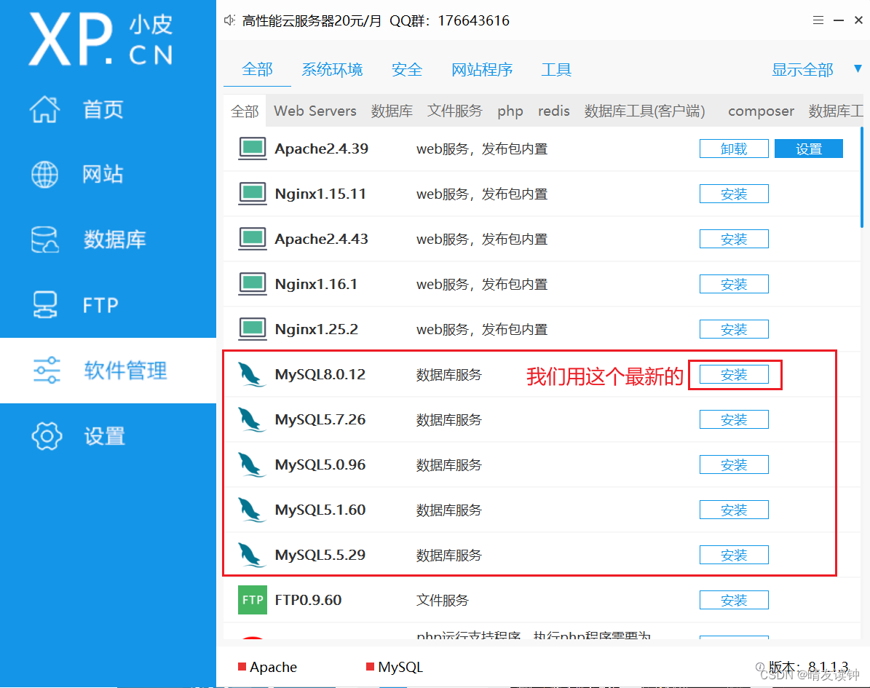Install Nginx1.16.1
The image size is (870, 688).
point(734,284)
